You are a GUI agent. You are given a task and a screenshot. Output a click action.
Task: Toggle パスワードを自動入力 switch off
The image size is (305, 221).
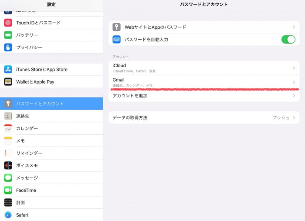coord(288,39)
